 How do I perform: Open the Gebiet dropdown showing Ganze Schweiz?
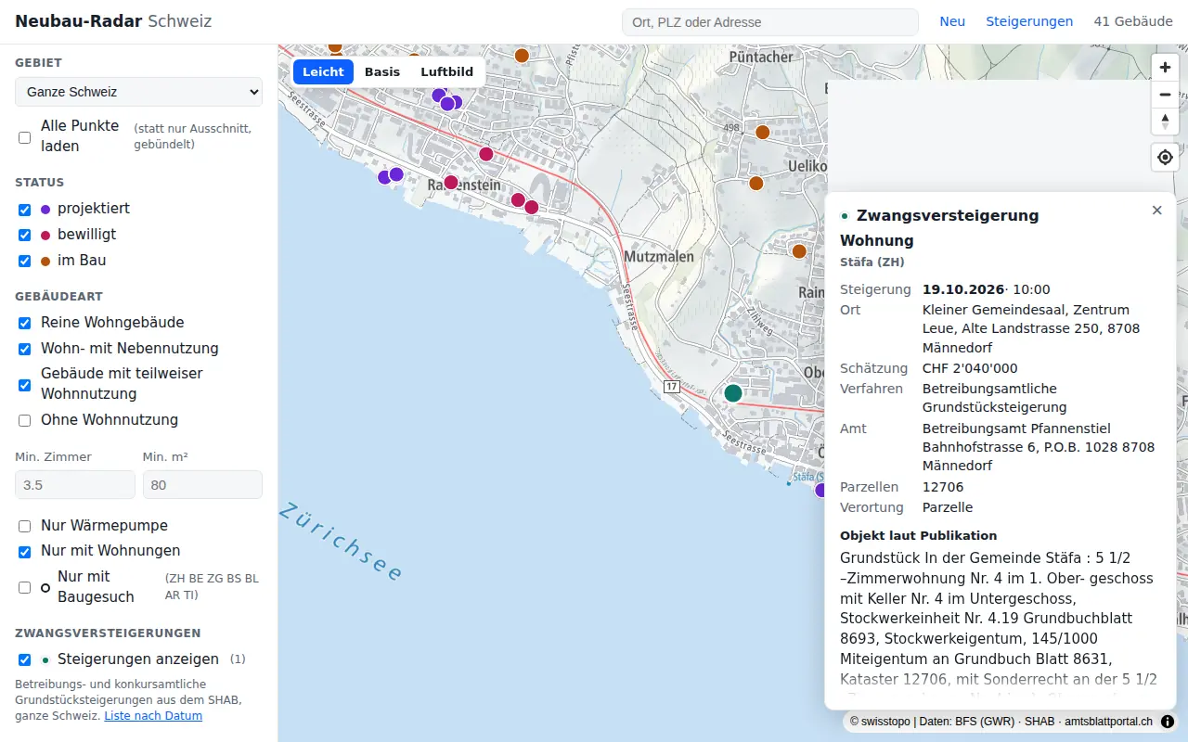pos(138,92)
